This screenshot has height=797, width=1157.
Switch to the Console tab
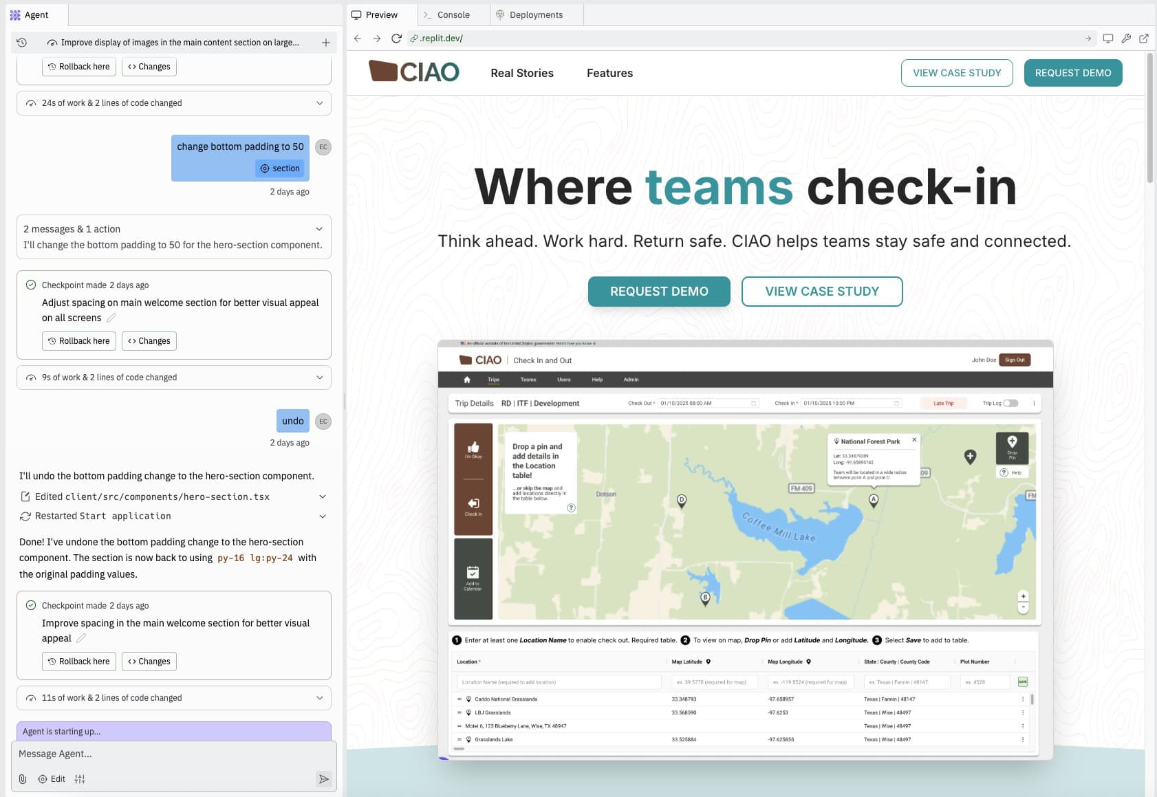click(452, 14)
